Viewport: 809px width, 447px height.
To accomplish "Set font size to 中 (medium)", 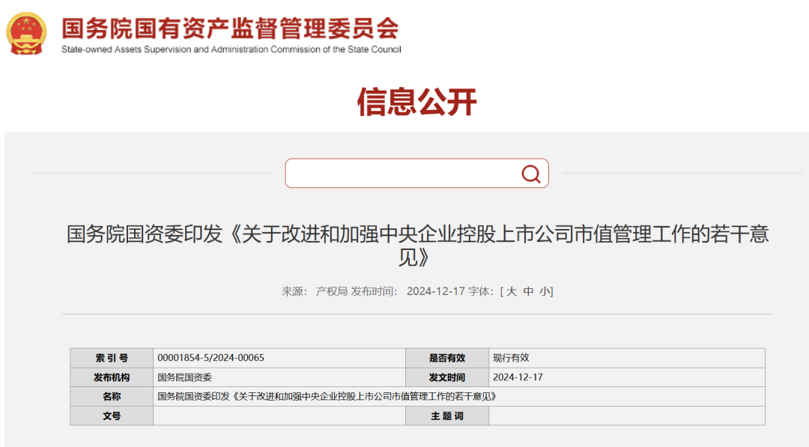I will pos(528,291).
